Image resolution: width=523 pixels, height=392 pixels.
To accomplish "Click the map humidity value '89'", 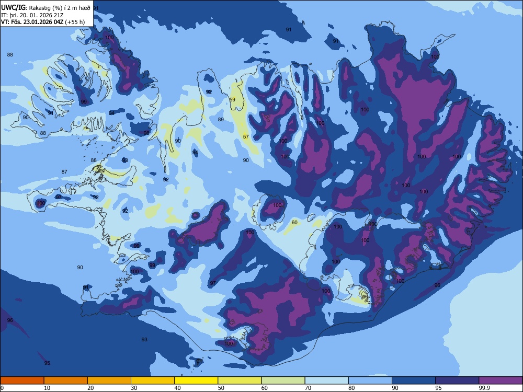I will coord(221,119).
